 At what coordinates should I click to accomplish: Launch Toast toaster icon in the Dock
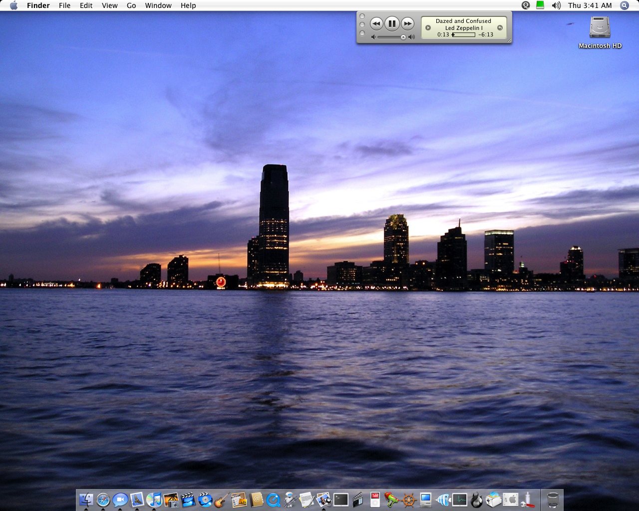click(493, 500)
